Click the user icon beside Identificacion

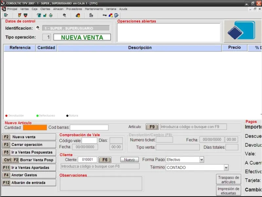pos(38,28)
